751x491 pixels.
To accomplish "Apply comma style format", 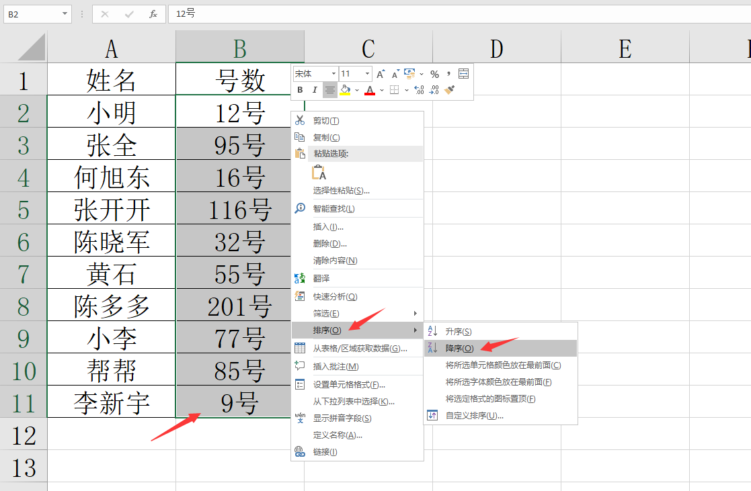I will coord(448,74).
